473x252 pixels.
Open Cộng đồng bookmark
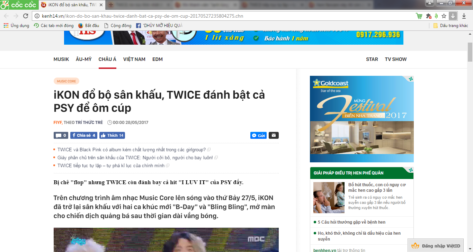[118, 26]
